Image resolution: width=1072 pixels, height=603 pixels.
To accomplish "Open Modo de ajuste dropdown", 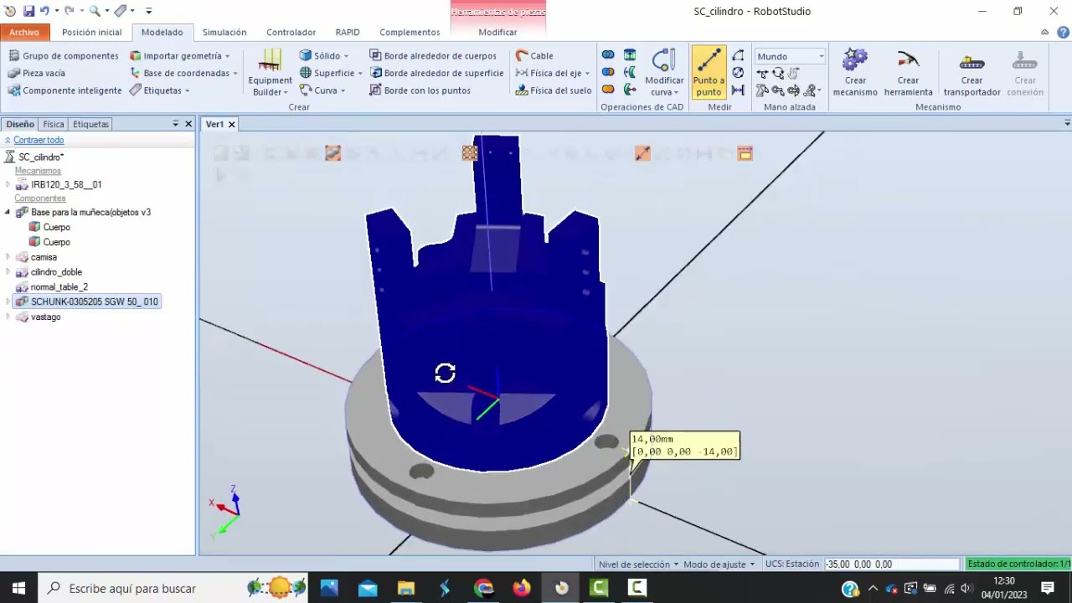I will [719, 564].
